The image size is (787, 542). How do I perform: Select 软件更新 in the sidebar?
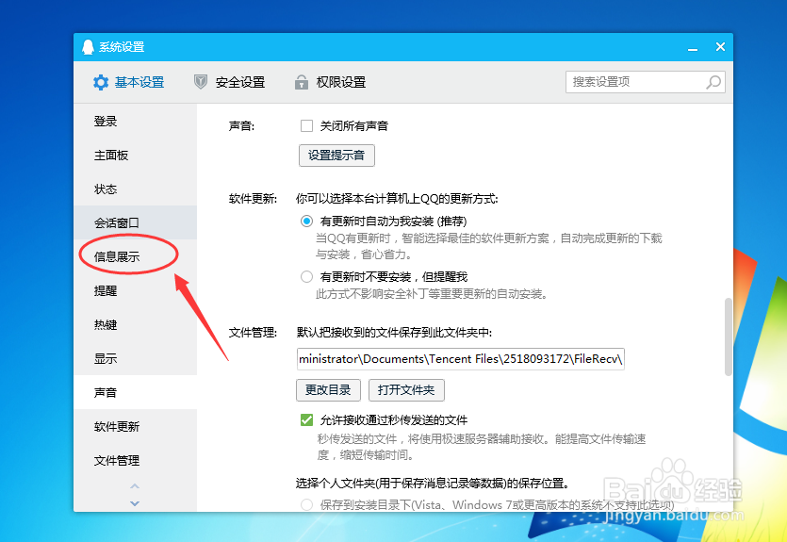(135, 427)
